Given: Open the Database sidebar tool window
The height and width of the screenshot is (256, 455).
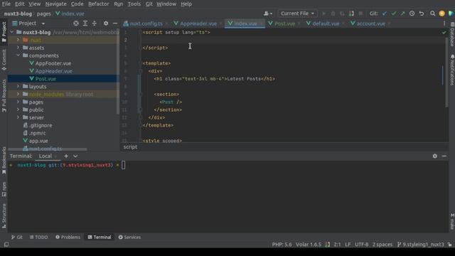Looking at the screenshot, I should (x=452, y=34).
